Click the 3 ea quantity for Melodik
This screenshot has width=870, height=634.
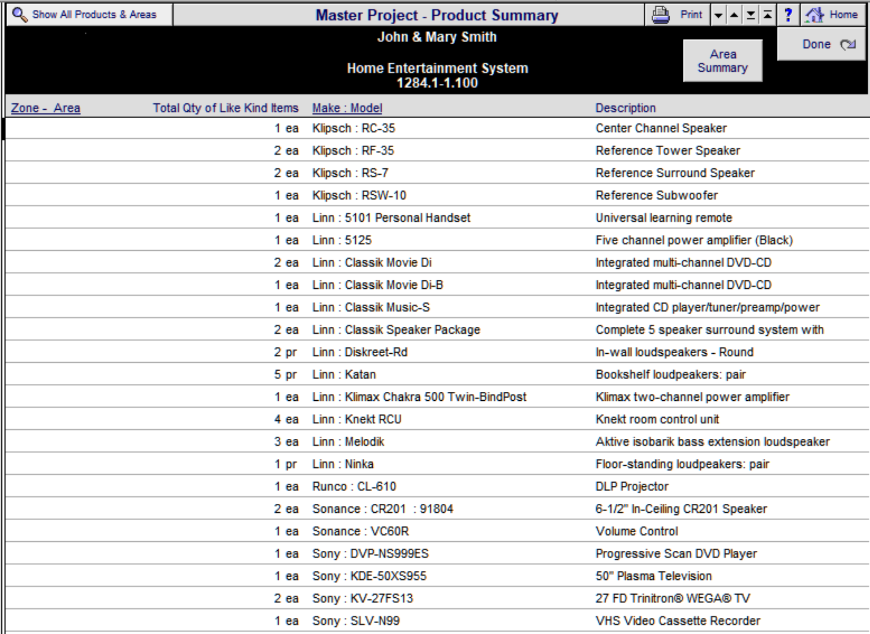click(x=286, y=441)
